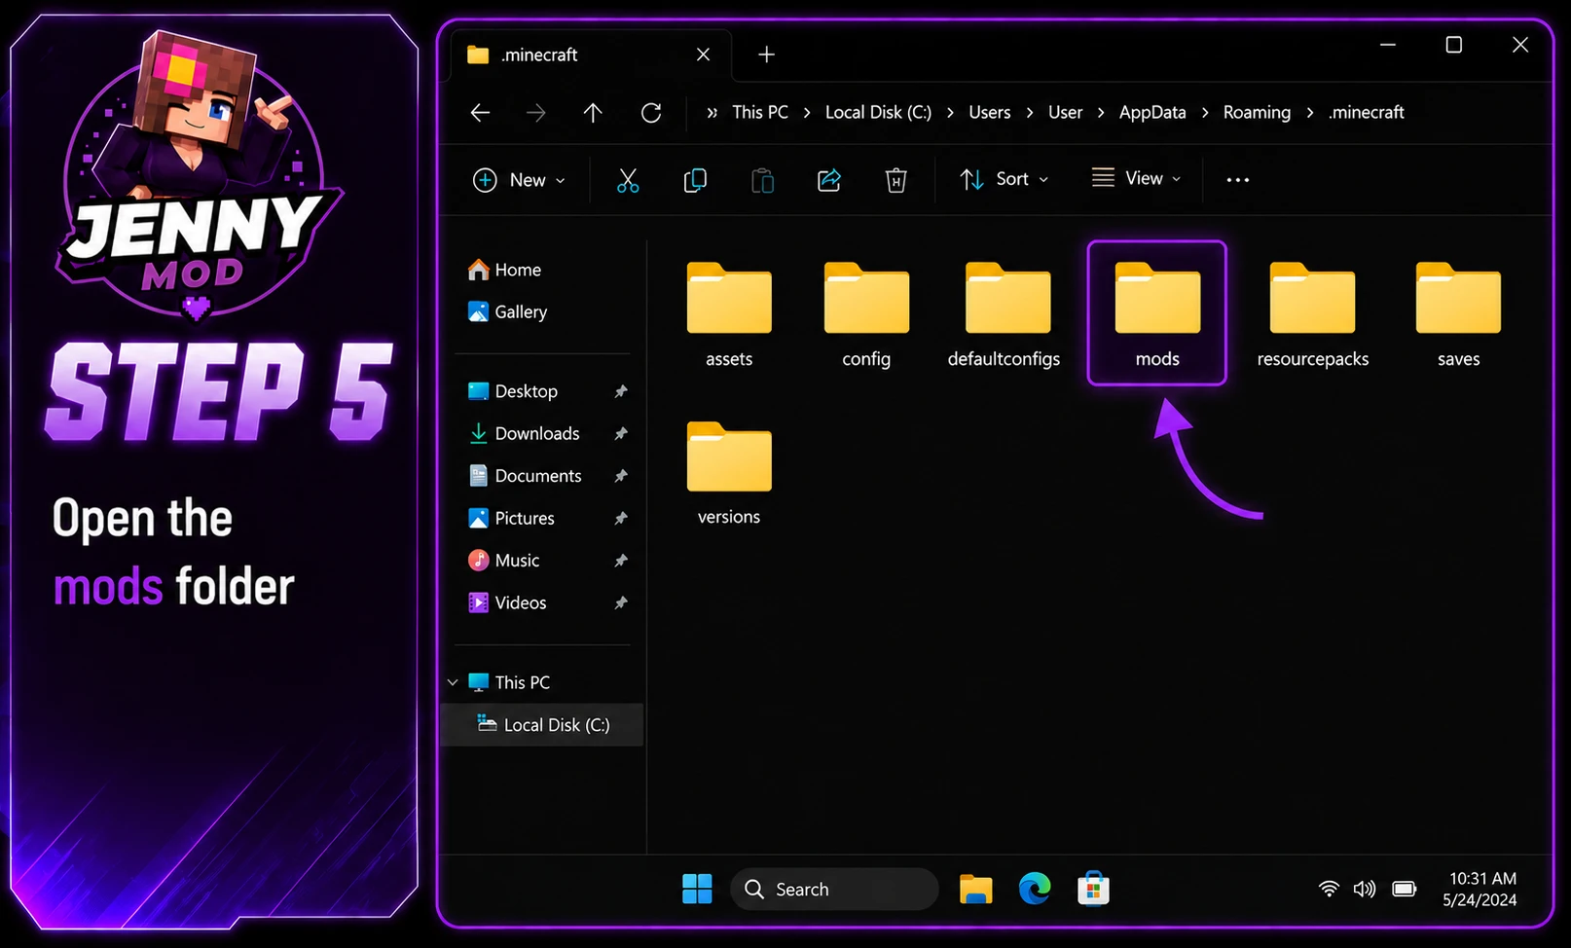Open the Windows Start menu
1571x948 pixels.
pyautogui.click(x=697, y=889)
